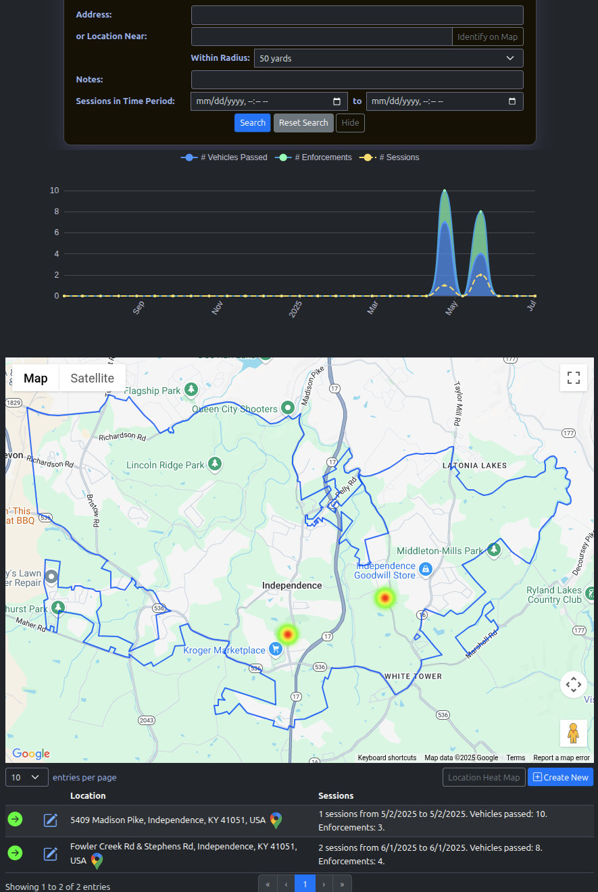Open the entries per page selector

click(27, 777)
